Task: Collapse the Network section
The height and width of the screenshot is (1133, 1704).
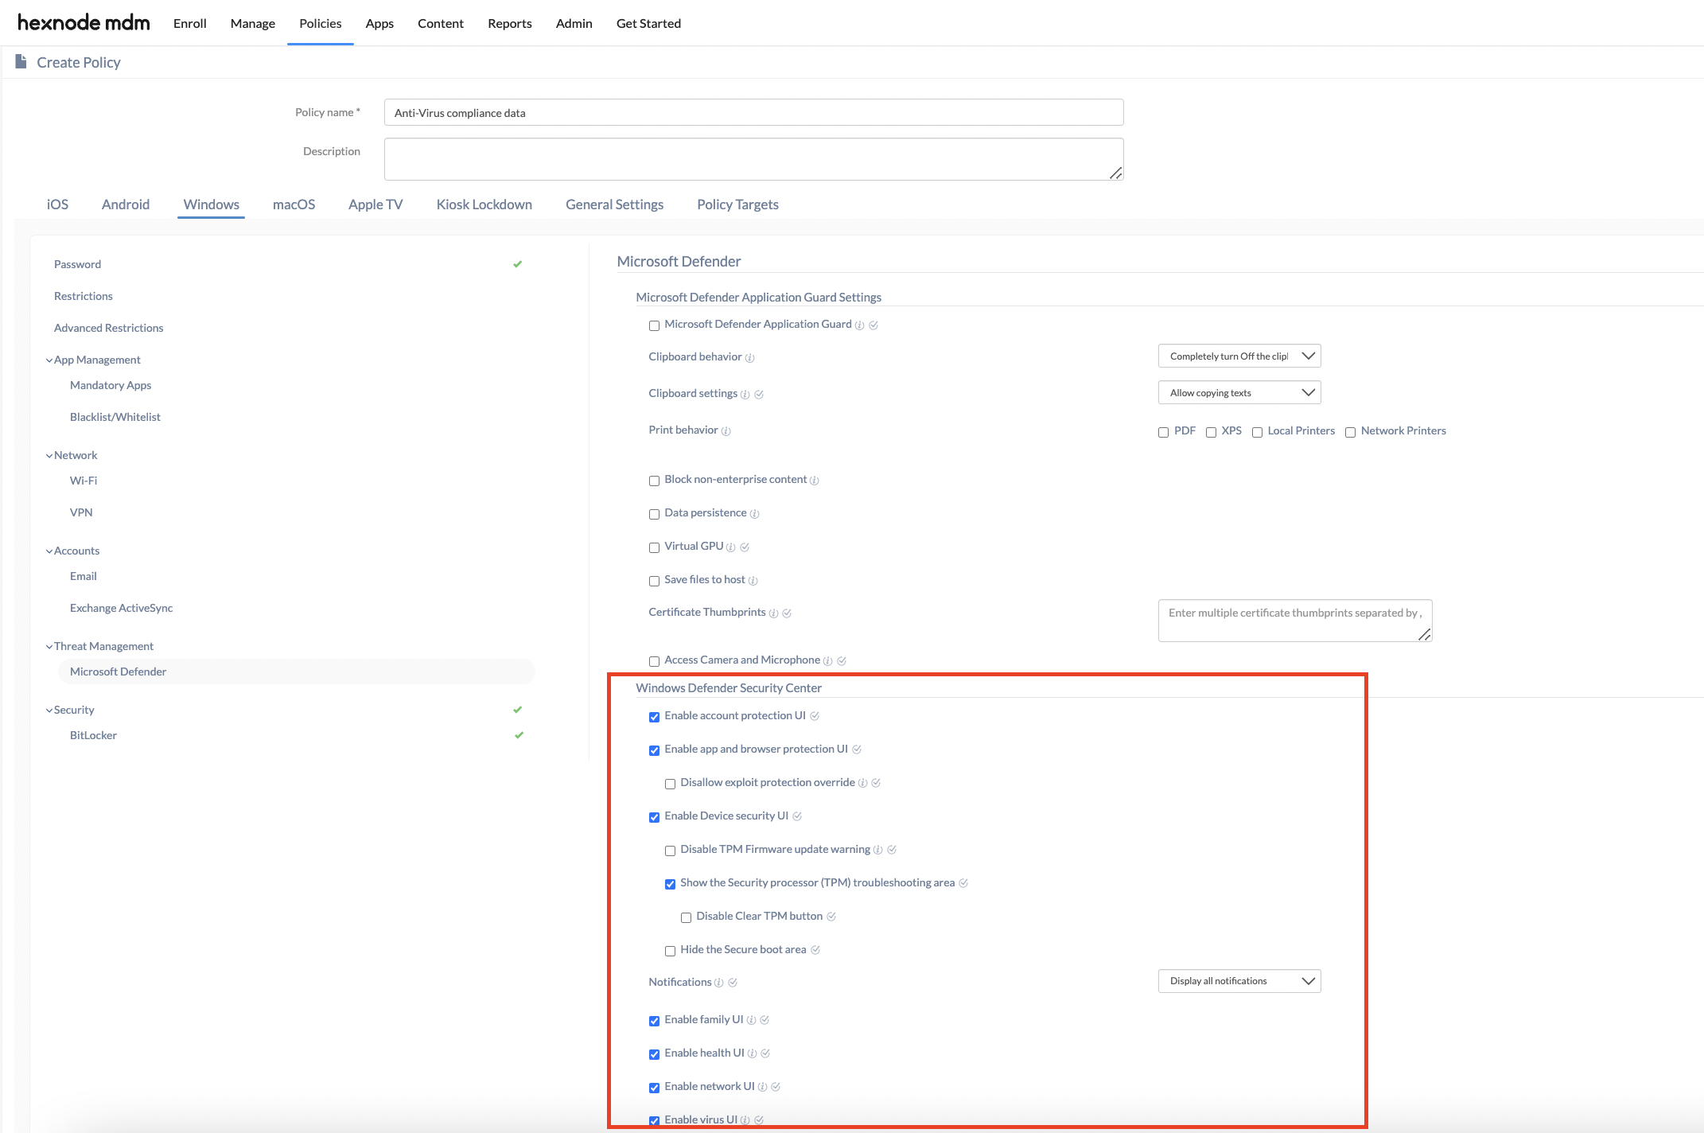Action: click(x=49, y=456)
